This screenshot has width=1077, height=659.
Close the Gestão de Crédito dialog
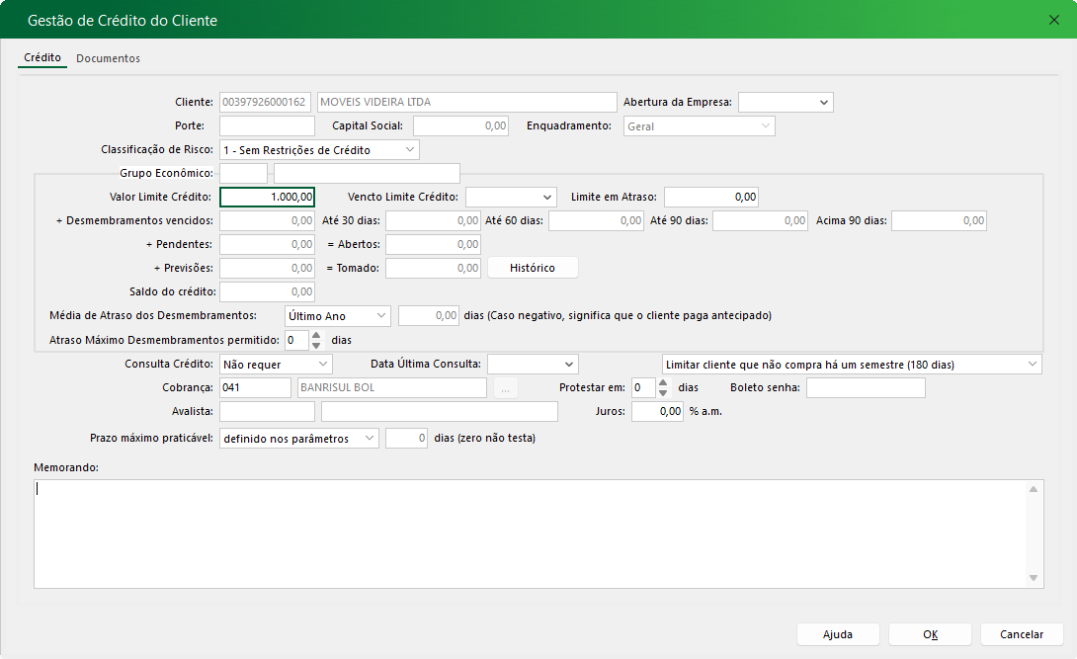[1053, 20]
